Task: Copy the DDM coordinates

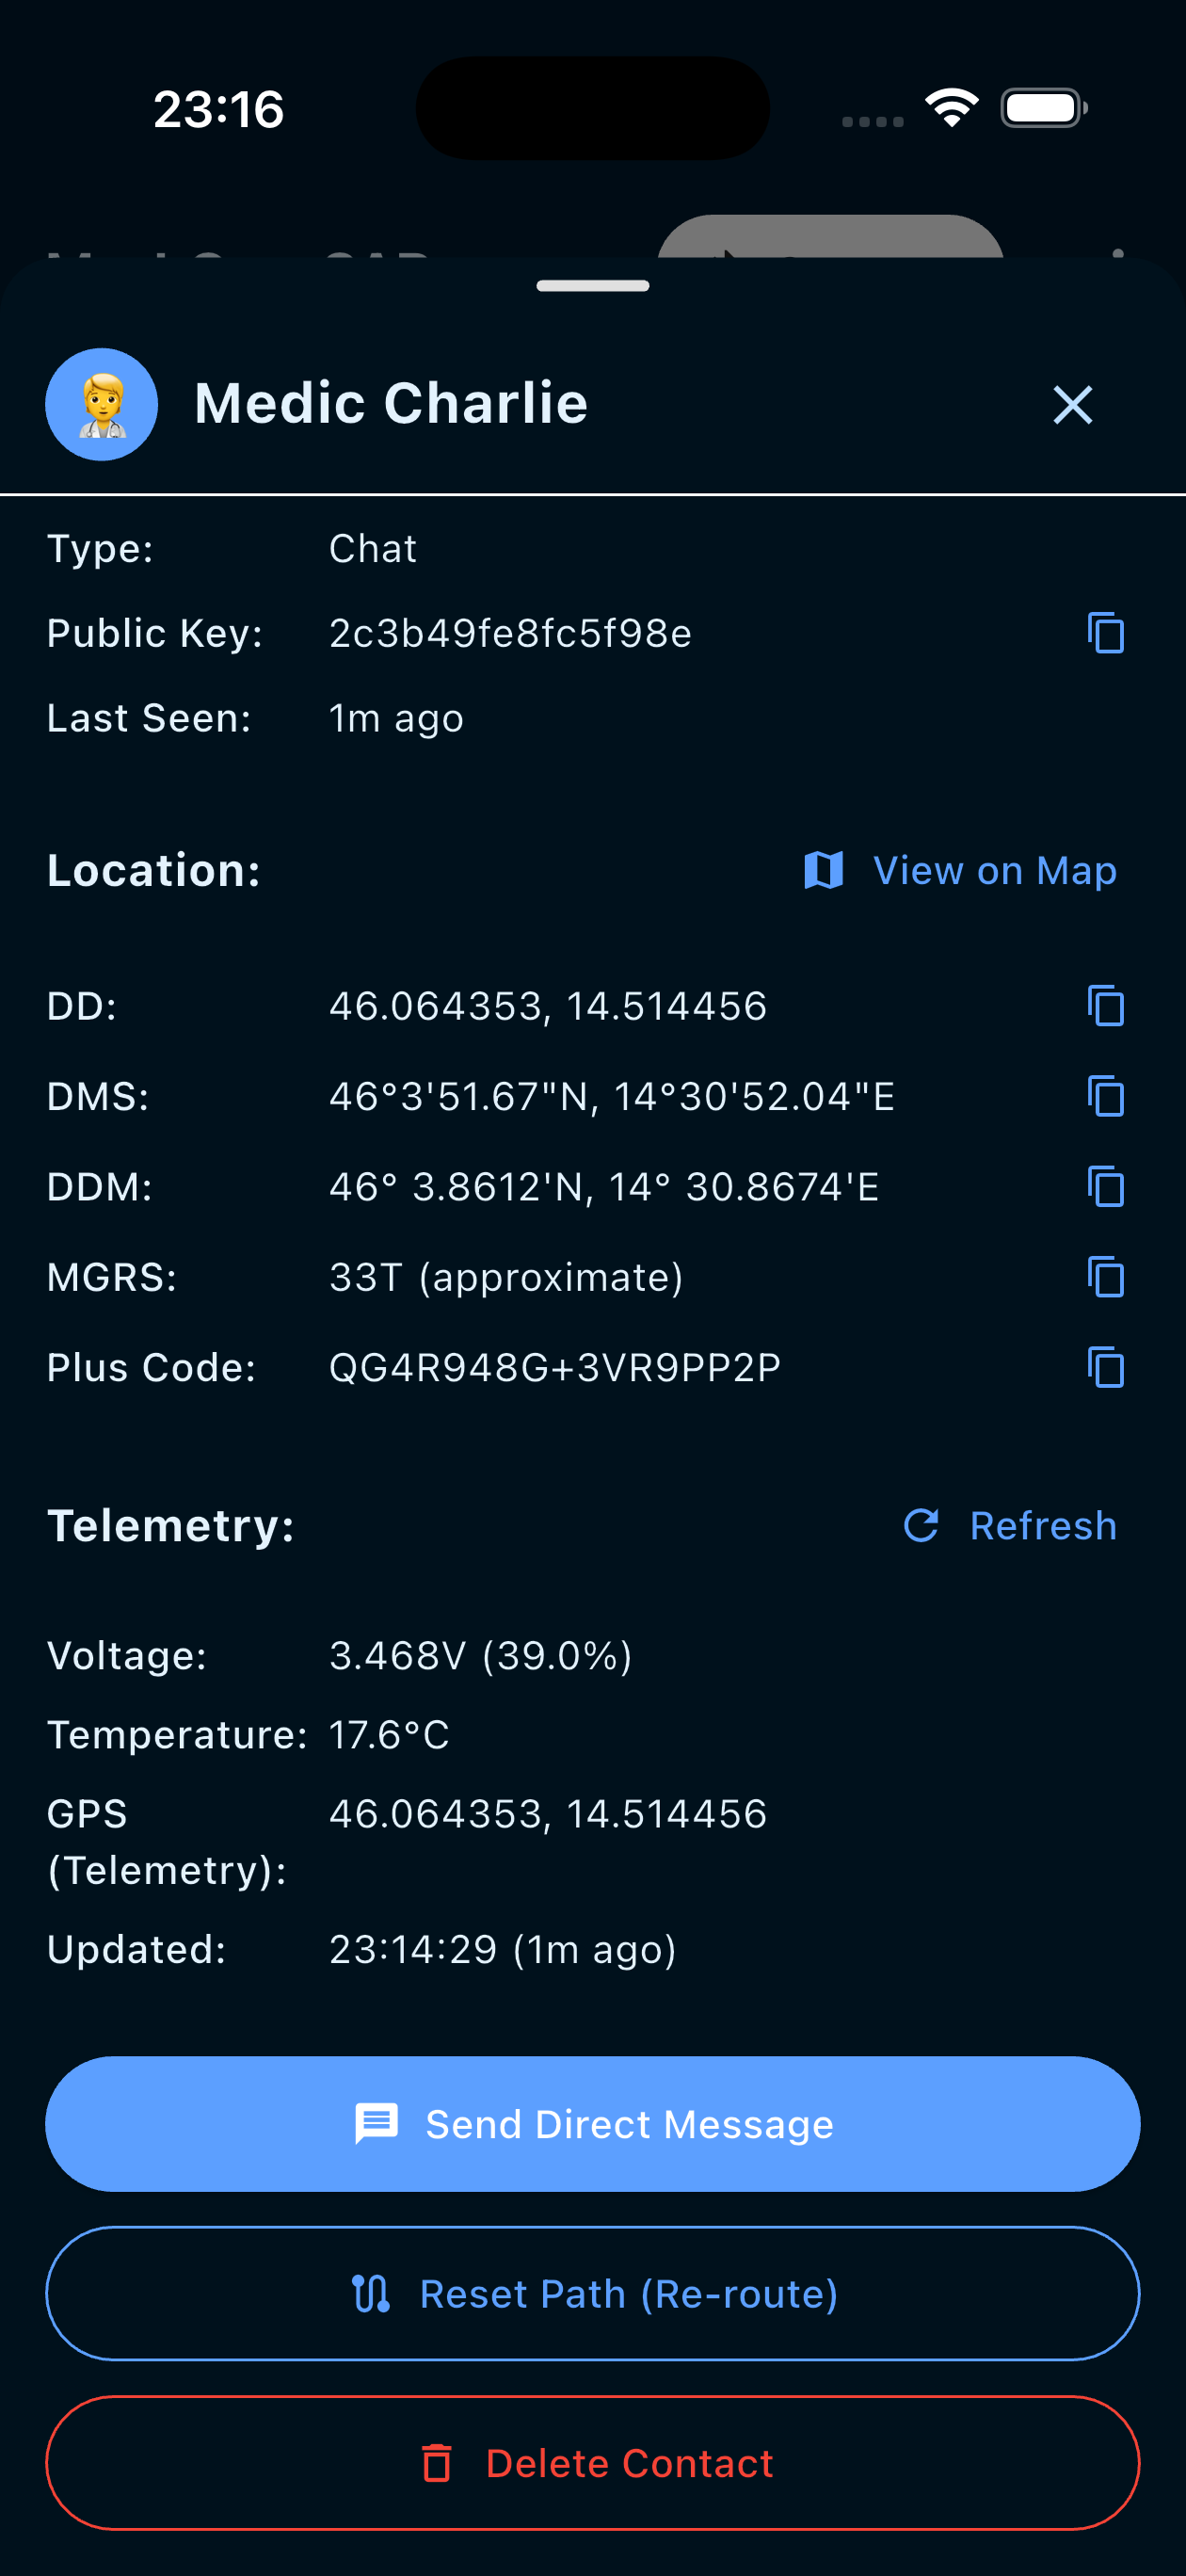Action: pos(1105,1187)
